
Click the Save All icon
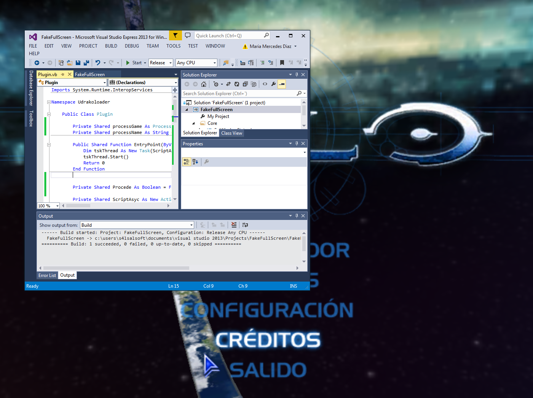coord(86,63)
